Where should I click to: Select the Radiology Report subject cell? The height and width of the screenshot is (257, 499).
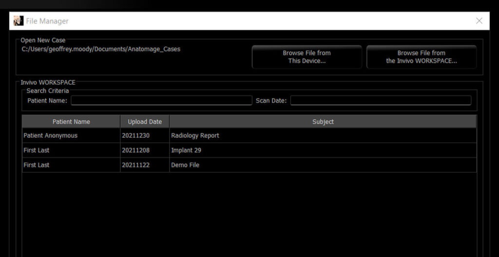tap(195, 136)
